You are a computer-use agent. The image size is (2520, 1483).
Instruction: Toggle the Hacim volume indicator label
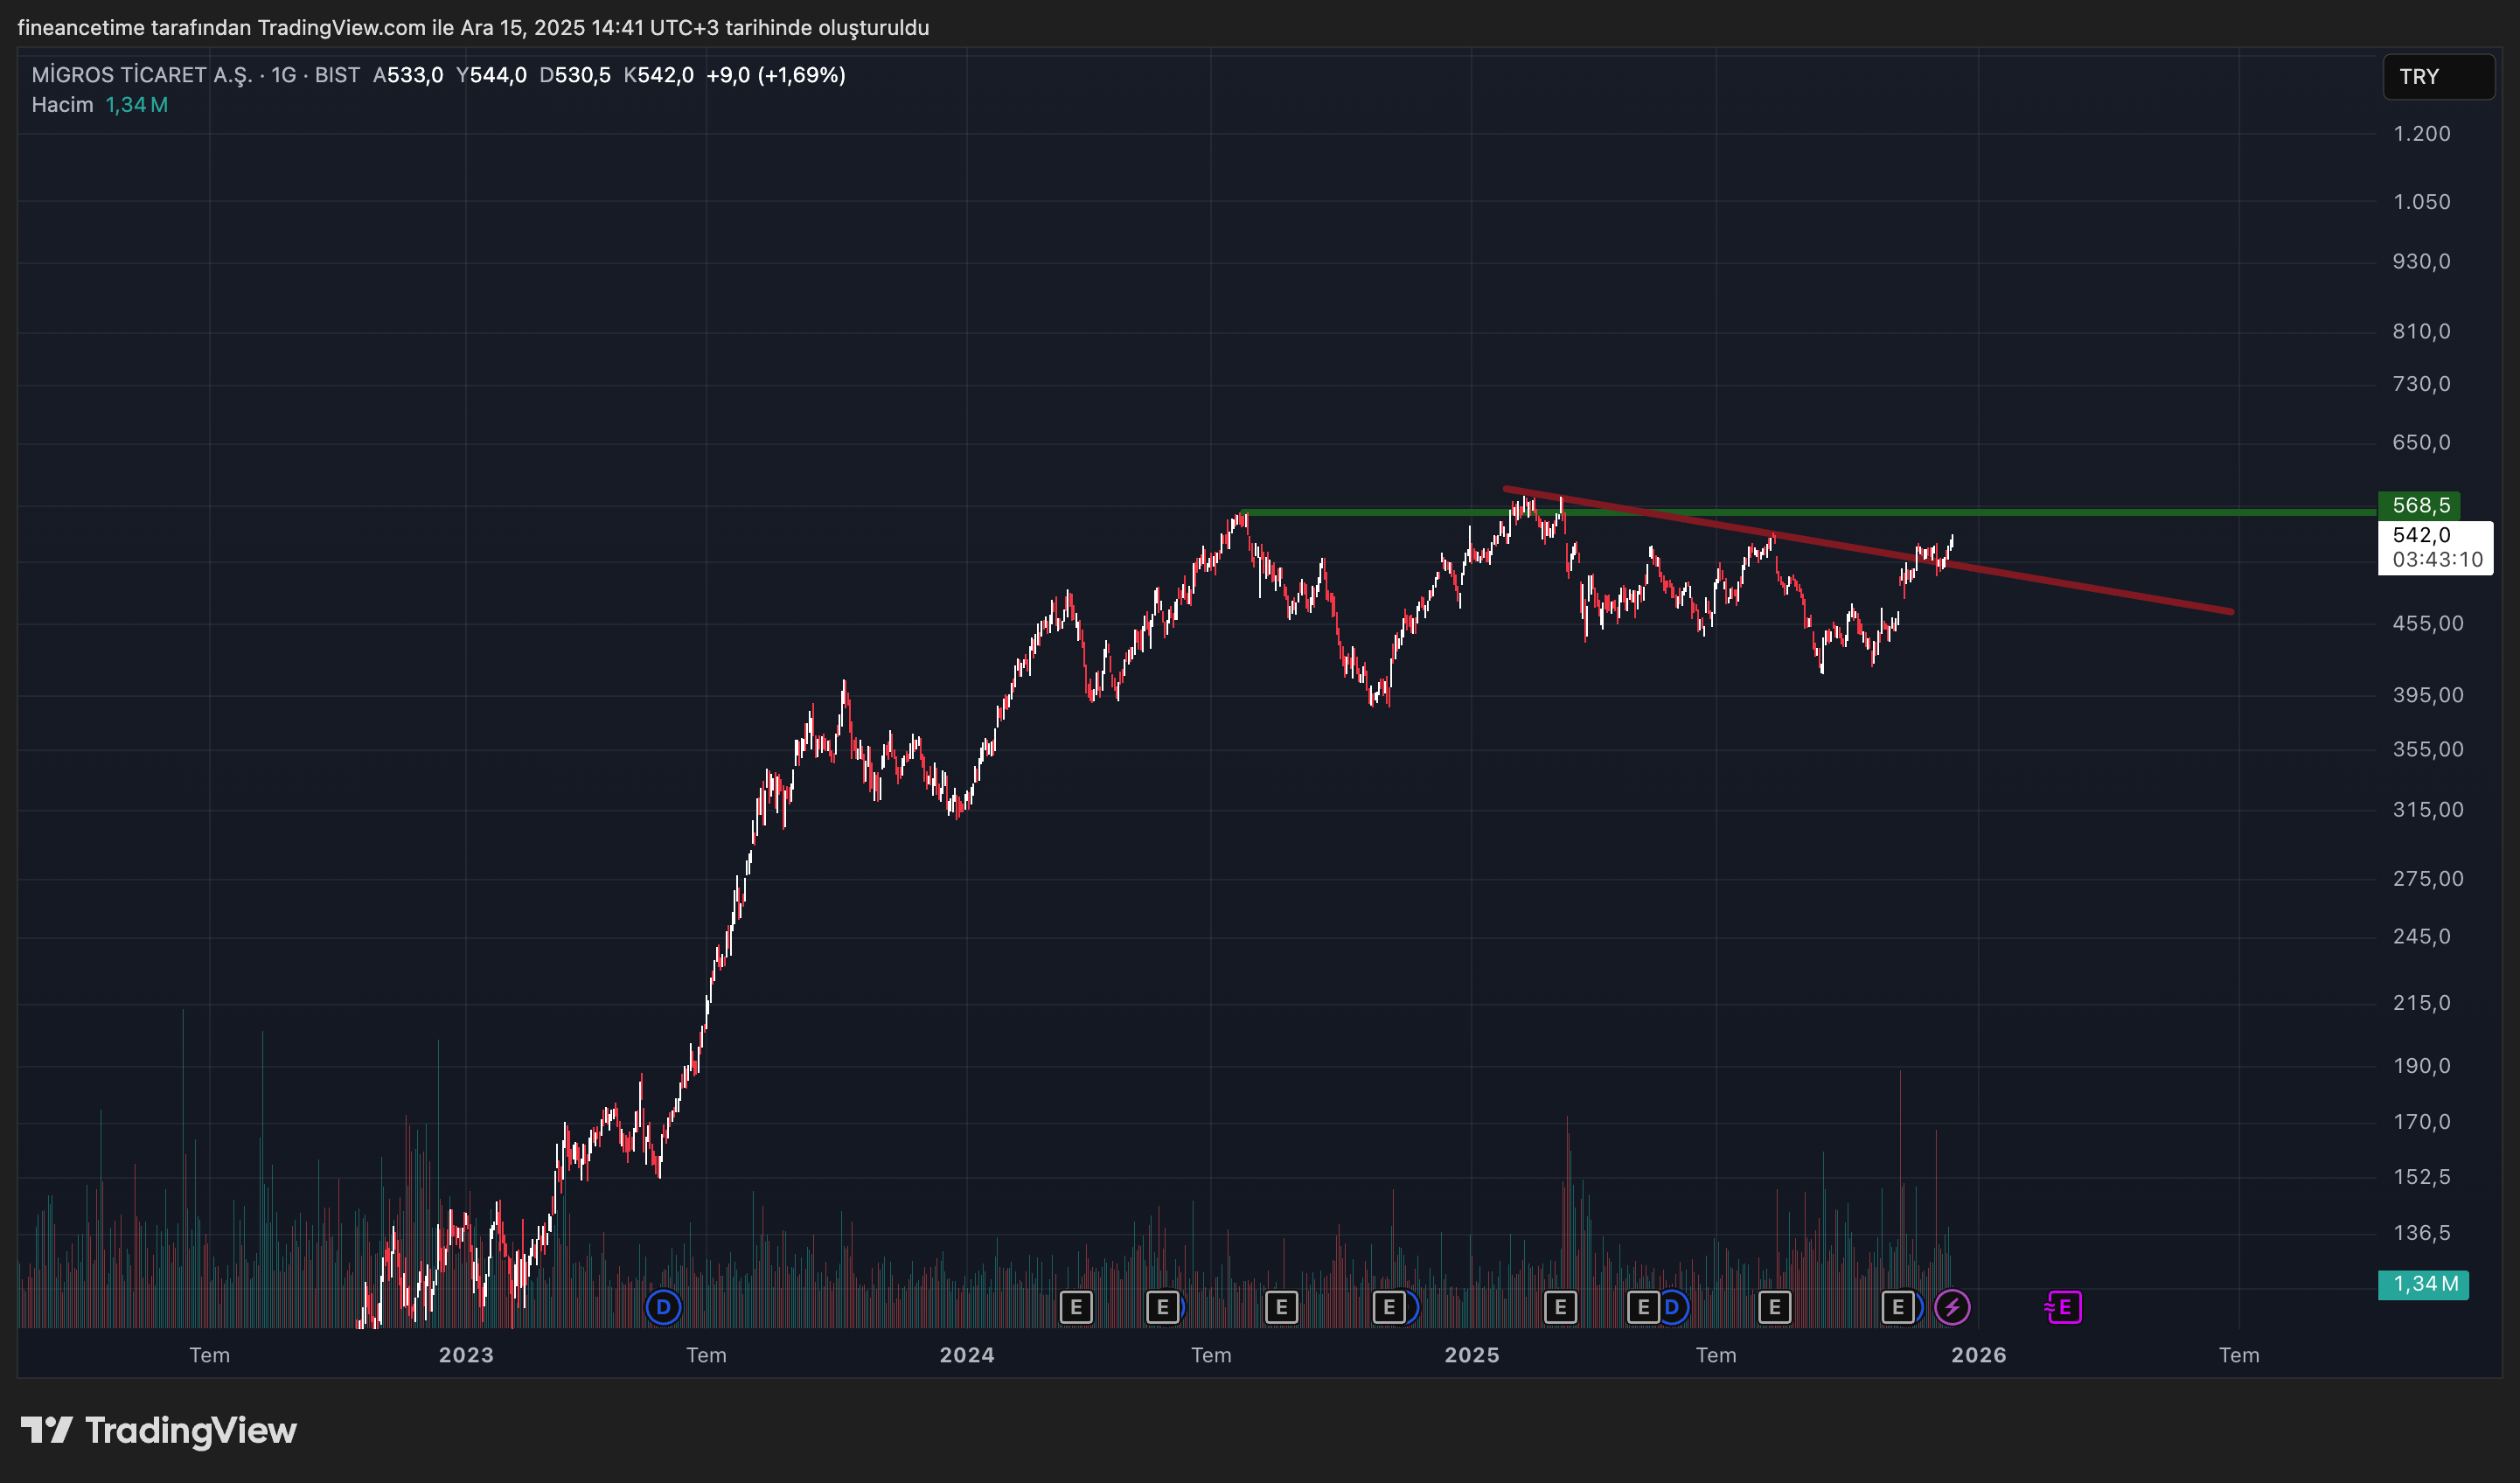[x=62, y=104]
